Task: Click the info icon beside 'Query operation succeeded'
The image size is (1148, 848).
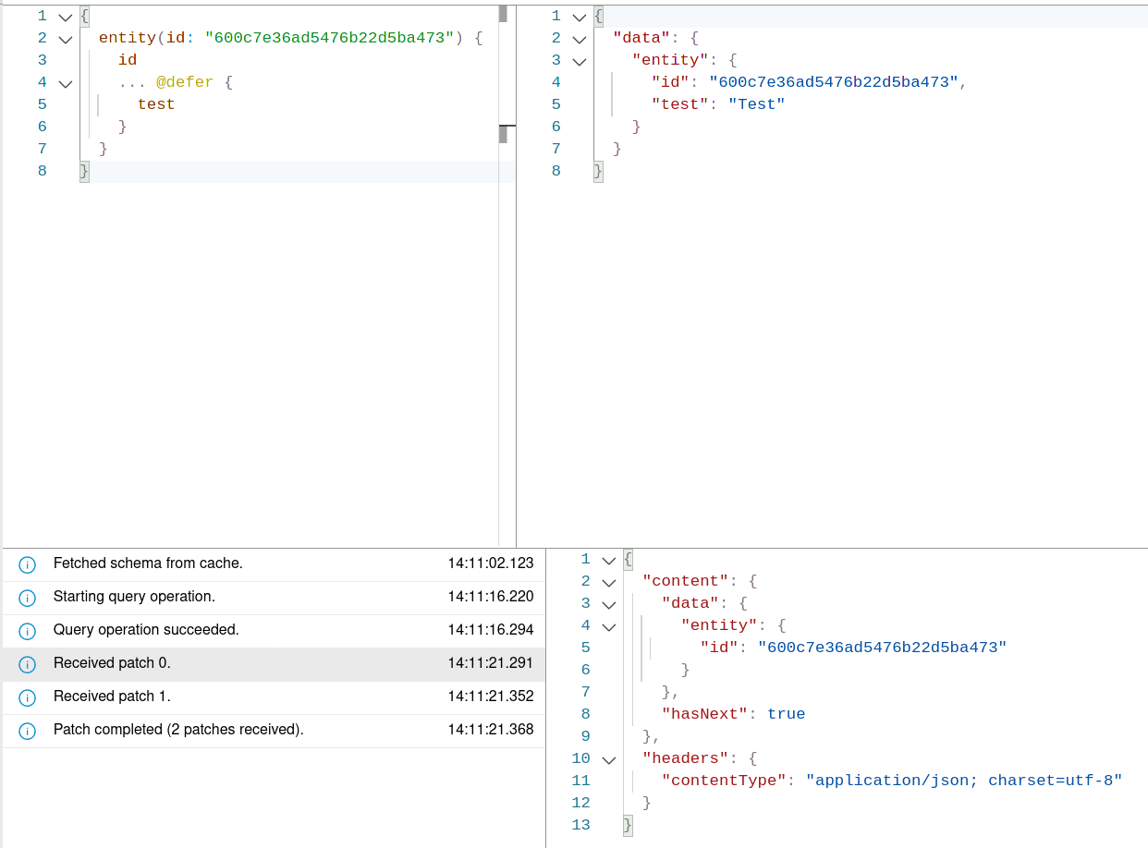Action: (26, 631)
